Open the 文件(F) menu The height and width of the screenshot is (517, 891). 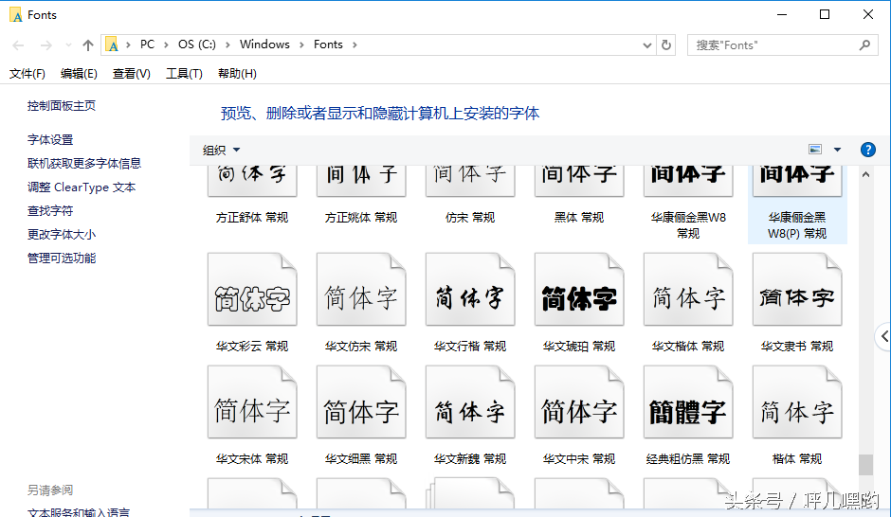27,74
